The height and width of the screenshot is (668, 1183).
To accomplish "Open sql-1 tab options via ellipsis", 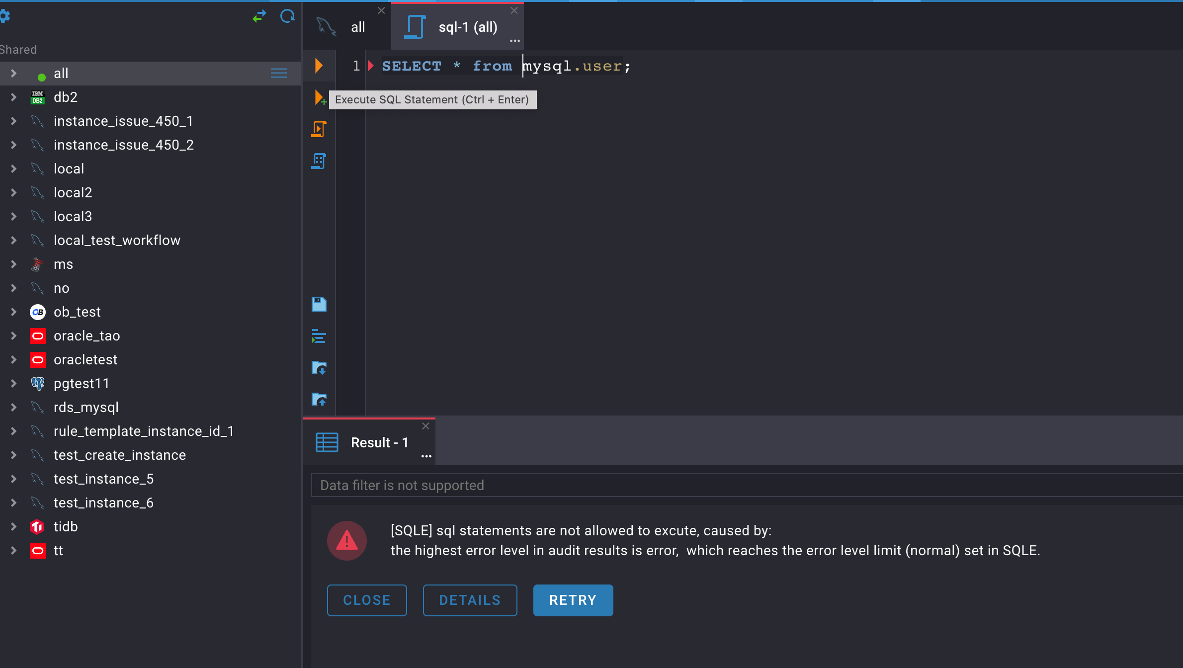I will pos(514,42).
